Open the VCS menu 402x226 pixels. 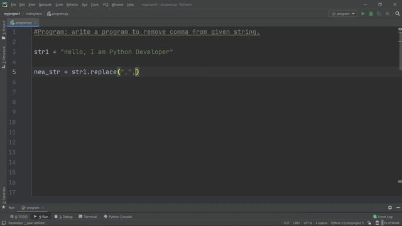[106, 4]
